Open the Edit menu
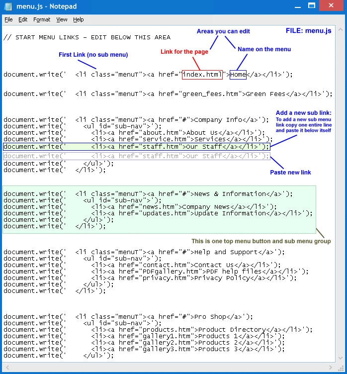Screen dimensions: 347x374 click(23, 19)
